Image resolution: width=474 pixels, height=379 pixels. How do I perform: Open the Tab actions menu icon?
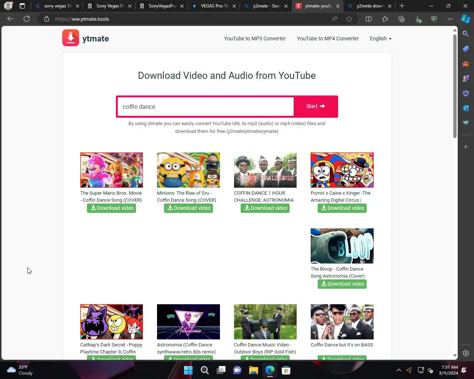click(22, 6)
